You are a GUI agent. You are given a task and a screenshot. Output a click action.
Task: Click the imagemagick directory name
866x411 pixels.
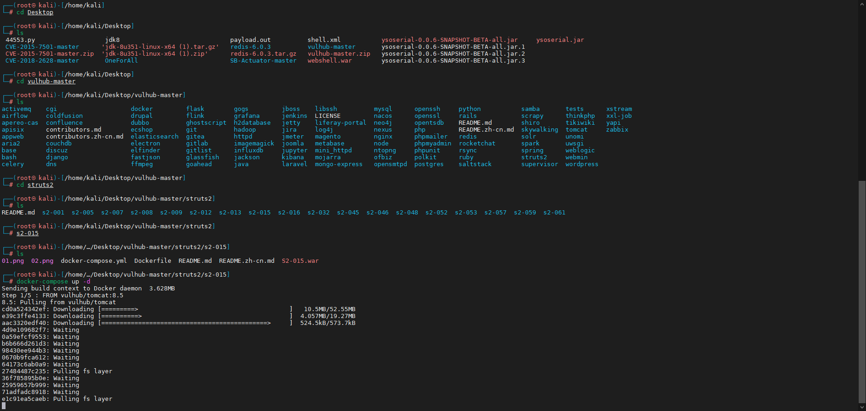click(x=254, y=144)
